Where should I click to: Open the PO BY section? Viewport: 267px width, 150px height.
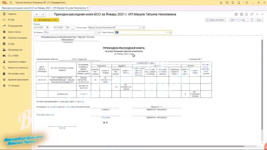(x=11, y=20)
